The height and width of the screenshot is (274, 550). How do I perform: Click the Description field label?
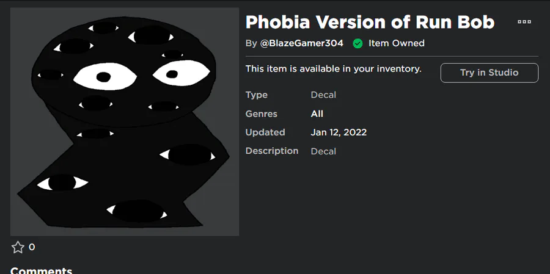272,151
